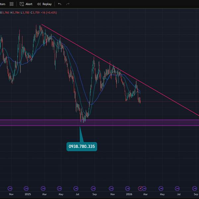
Task: Undo the last chart action
Action: coord(60,4)
